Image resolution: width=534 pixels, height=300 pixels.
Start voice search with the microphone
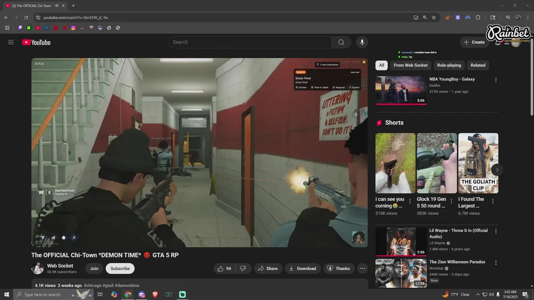(x=362, y=42)
